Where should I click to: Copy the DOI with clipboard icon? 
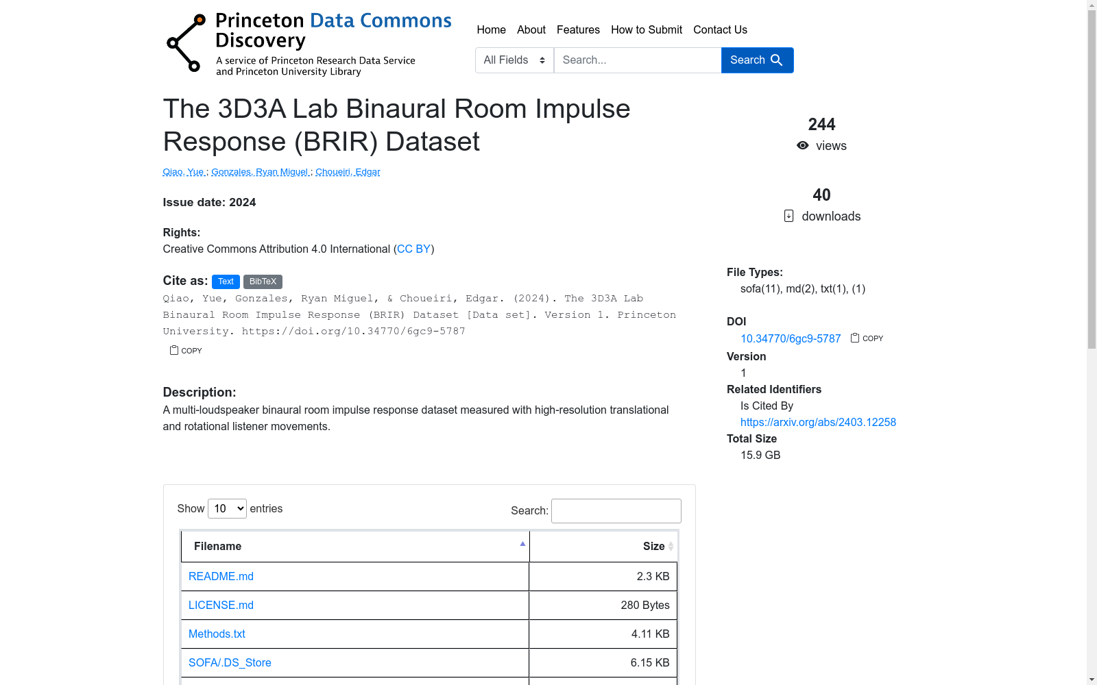coord(855,338)
